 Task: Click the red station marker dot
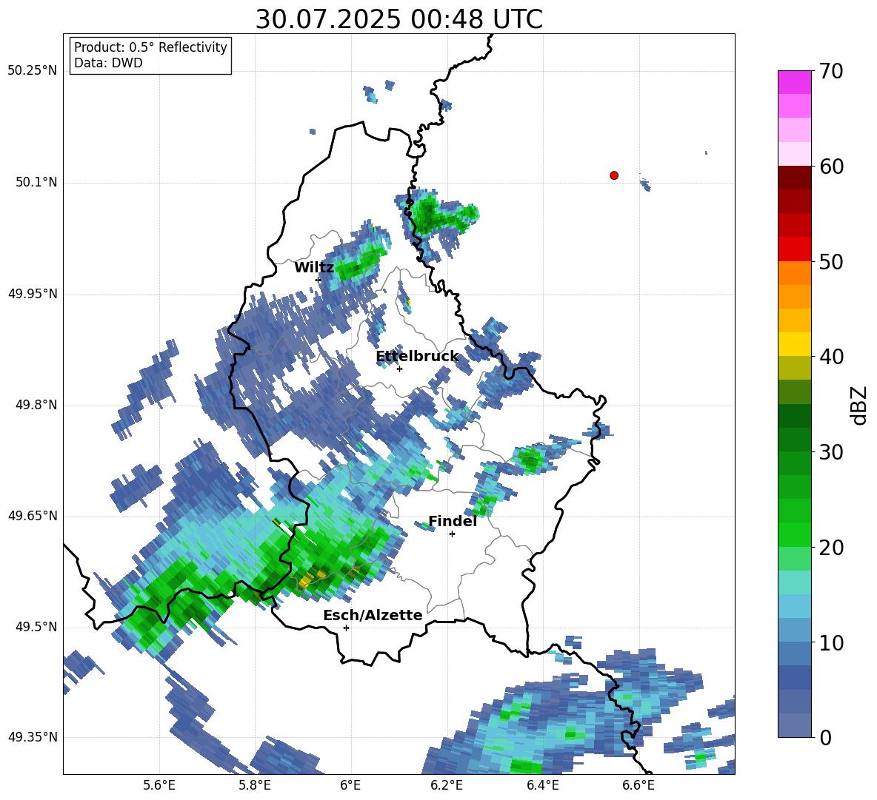click(x=613, y=175)
